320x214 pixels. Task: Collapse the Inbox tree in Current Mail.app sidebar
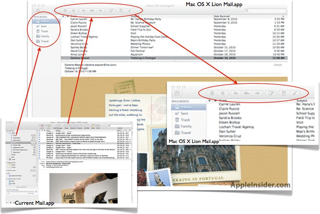8,133
